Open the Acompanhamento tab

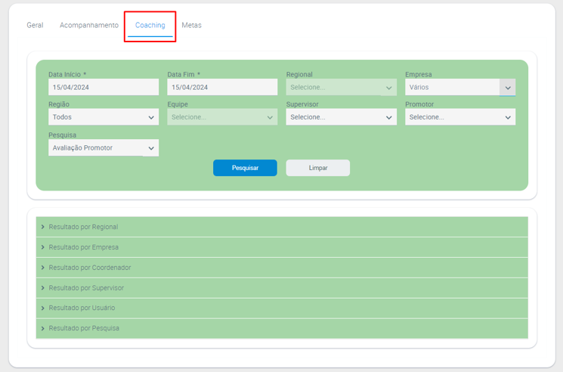pyautogui.click(x=89, y=25)
